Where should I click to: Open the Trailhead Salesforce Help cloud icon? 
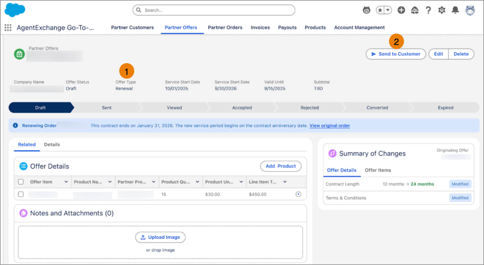point(415,10)
